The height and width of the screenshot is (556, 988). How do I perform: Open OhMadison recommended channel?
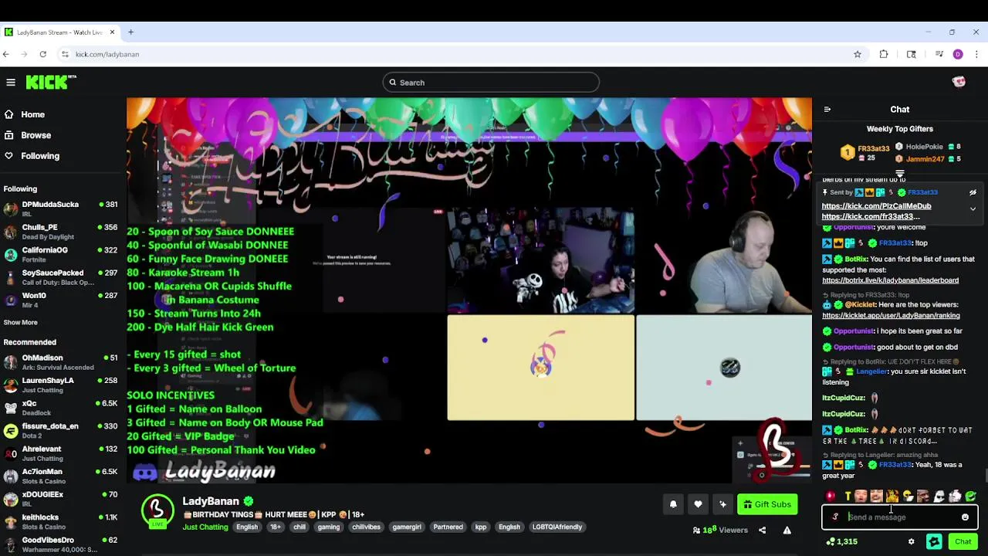tap(60, 362)
